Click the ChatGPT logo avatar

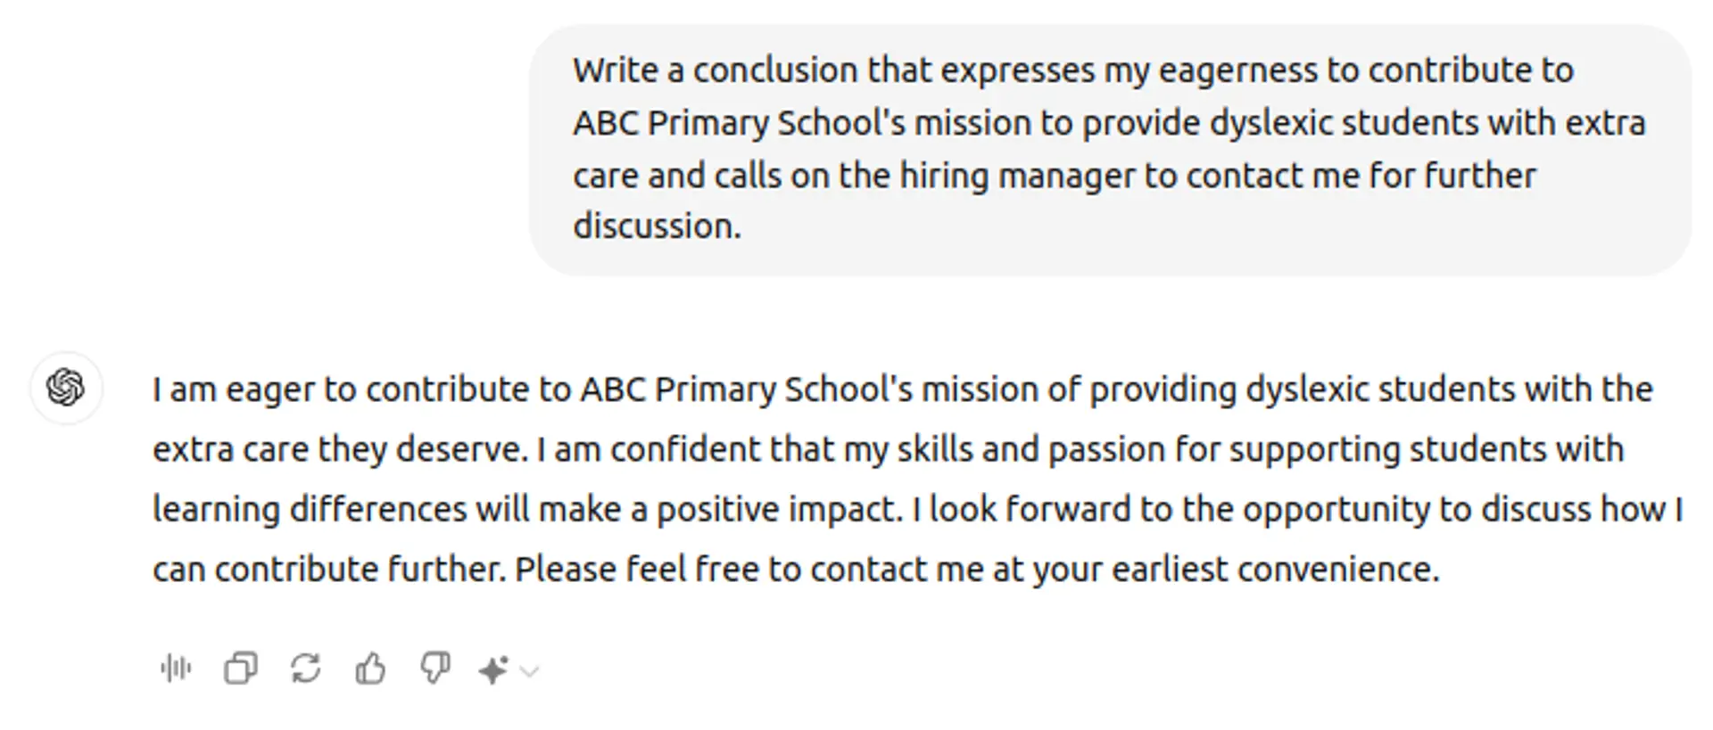click(x=66, y=388)
